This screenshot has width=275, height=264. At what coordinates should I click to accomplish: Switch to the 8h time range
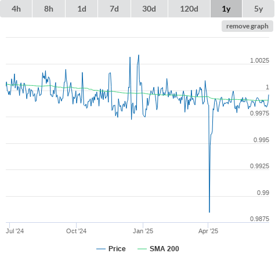[49, 9]
